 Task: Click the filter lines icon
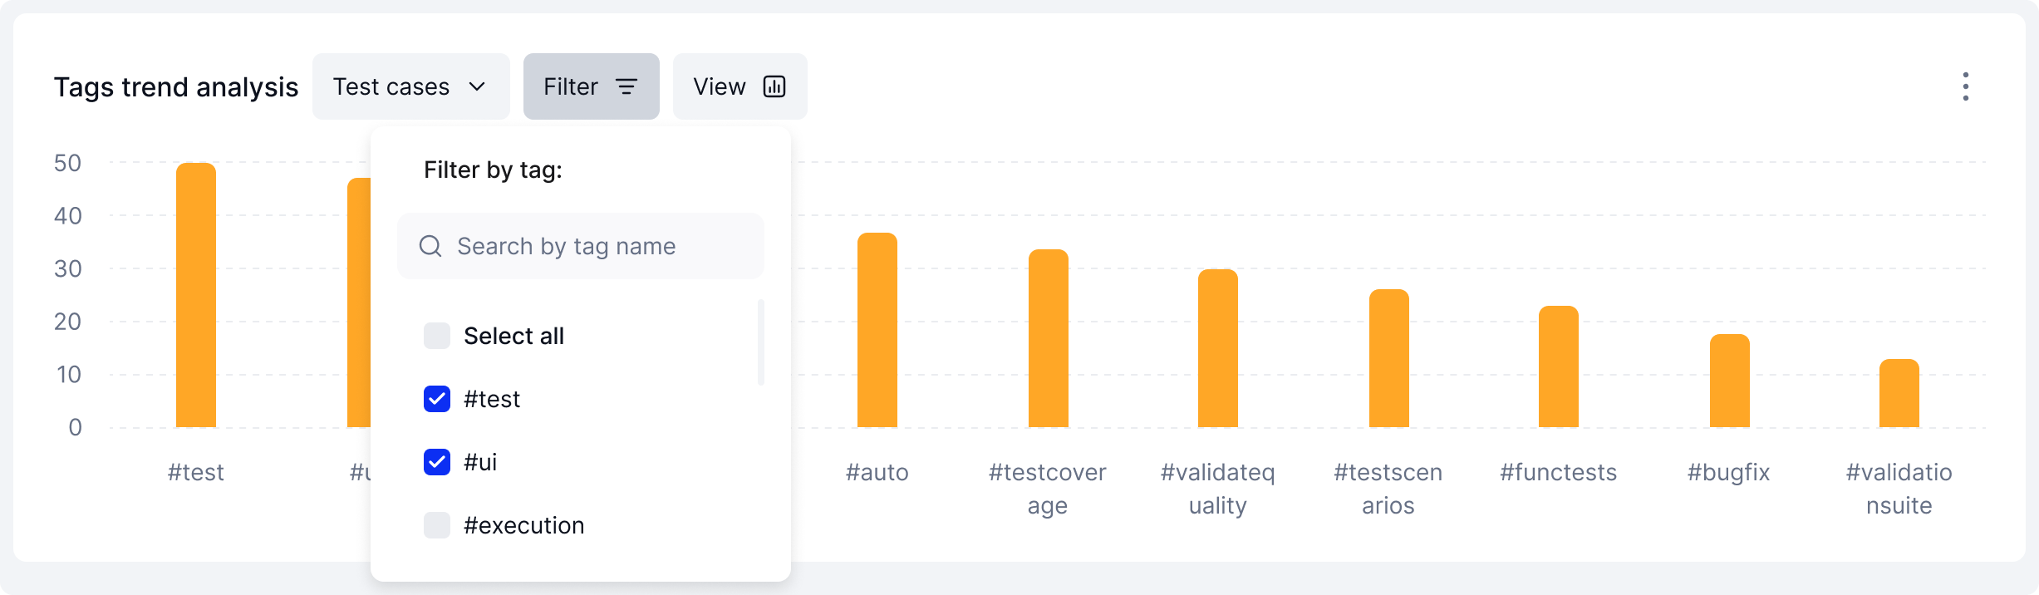click(626, 86)
